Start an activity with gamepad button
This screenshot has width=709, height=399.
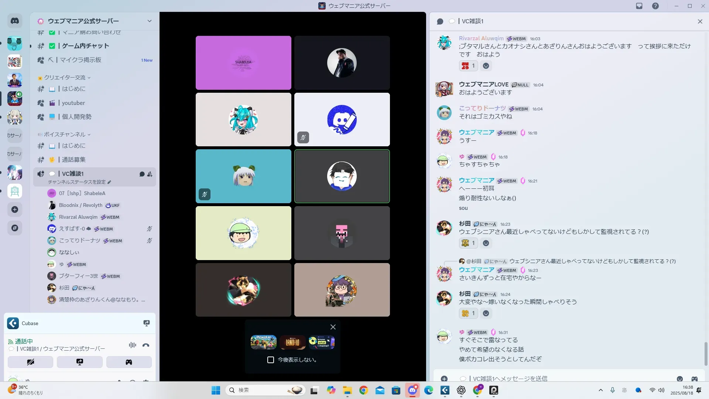coord(129,362)
